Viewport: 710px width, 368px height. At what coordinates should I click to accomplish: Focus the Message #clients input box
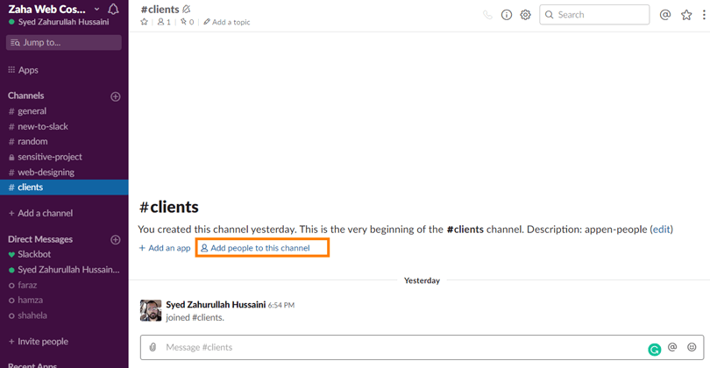click(394, 348)
